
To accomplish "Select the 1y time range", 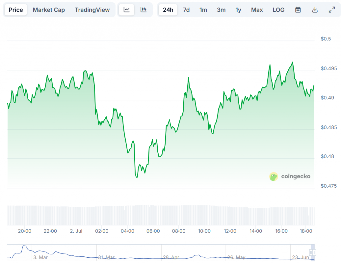I will 238,10.
